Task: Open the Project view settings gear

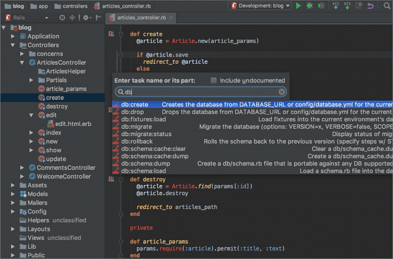Action: 86,17
